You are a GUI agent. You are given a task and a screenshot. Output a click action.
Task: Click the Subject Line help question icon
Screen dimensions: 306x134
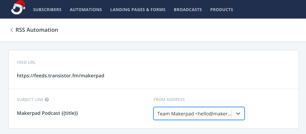pyautogui.click(x=47, y=100)
